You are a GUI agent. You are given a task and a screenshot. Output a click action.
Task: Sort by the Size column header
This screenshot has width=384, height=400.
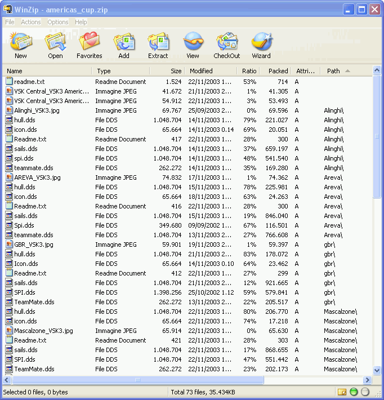[167, 71]
